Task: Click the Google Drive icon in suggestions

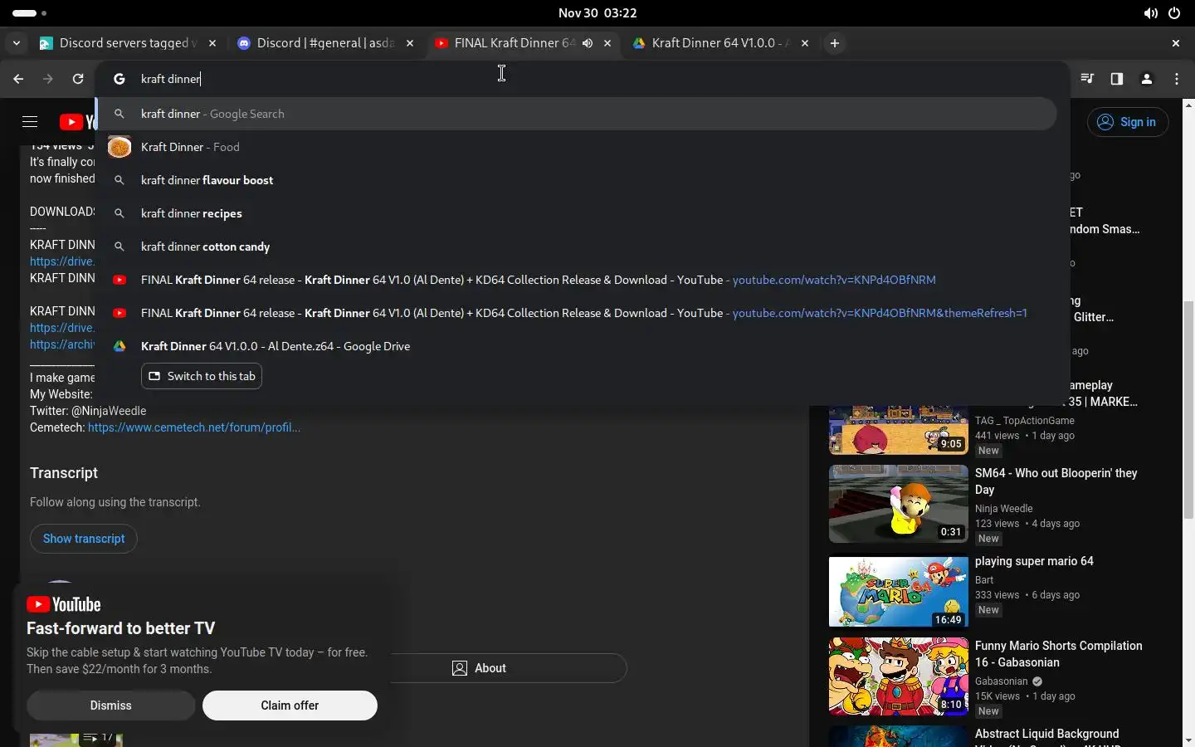Action: tap(119, 346)
